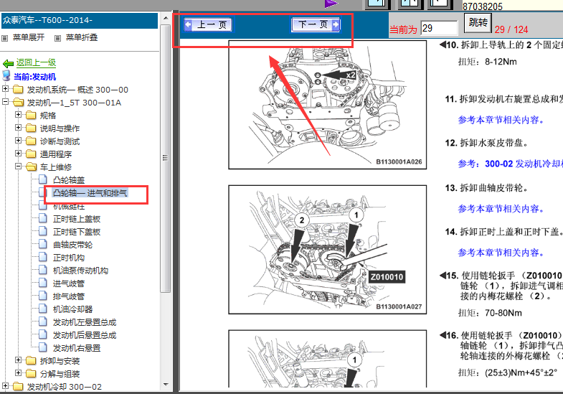Click the page icon beside 凸轮轴盖
This screenshot has height=394, width=563.
(43, 179)
